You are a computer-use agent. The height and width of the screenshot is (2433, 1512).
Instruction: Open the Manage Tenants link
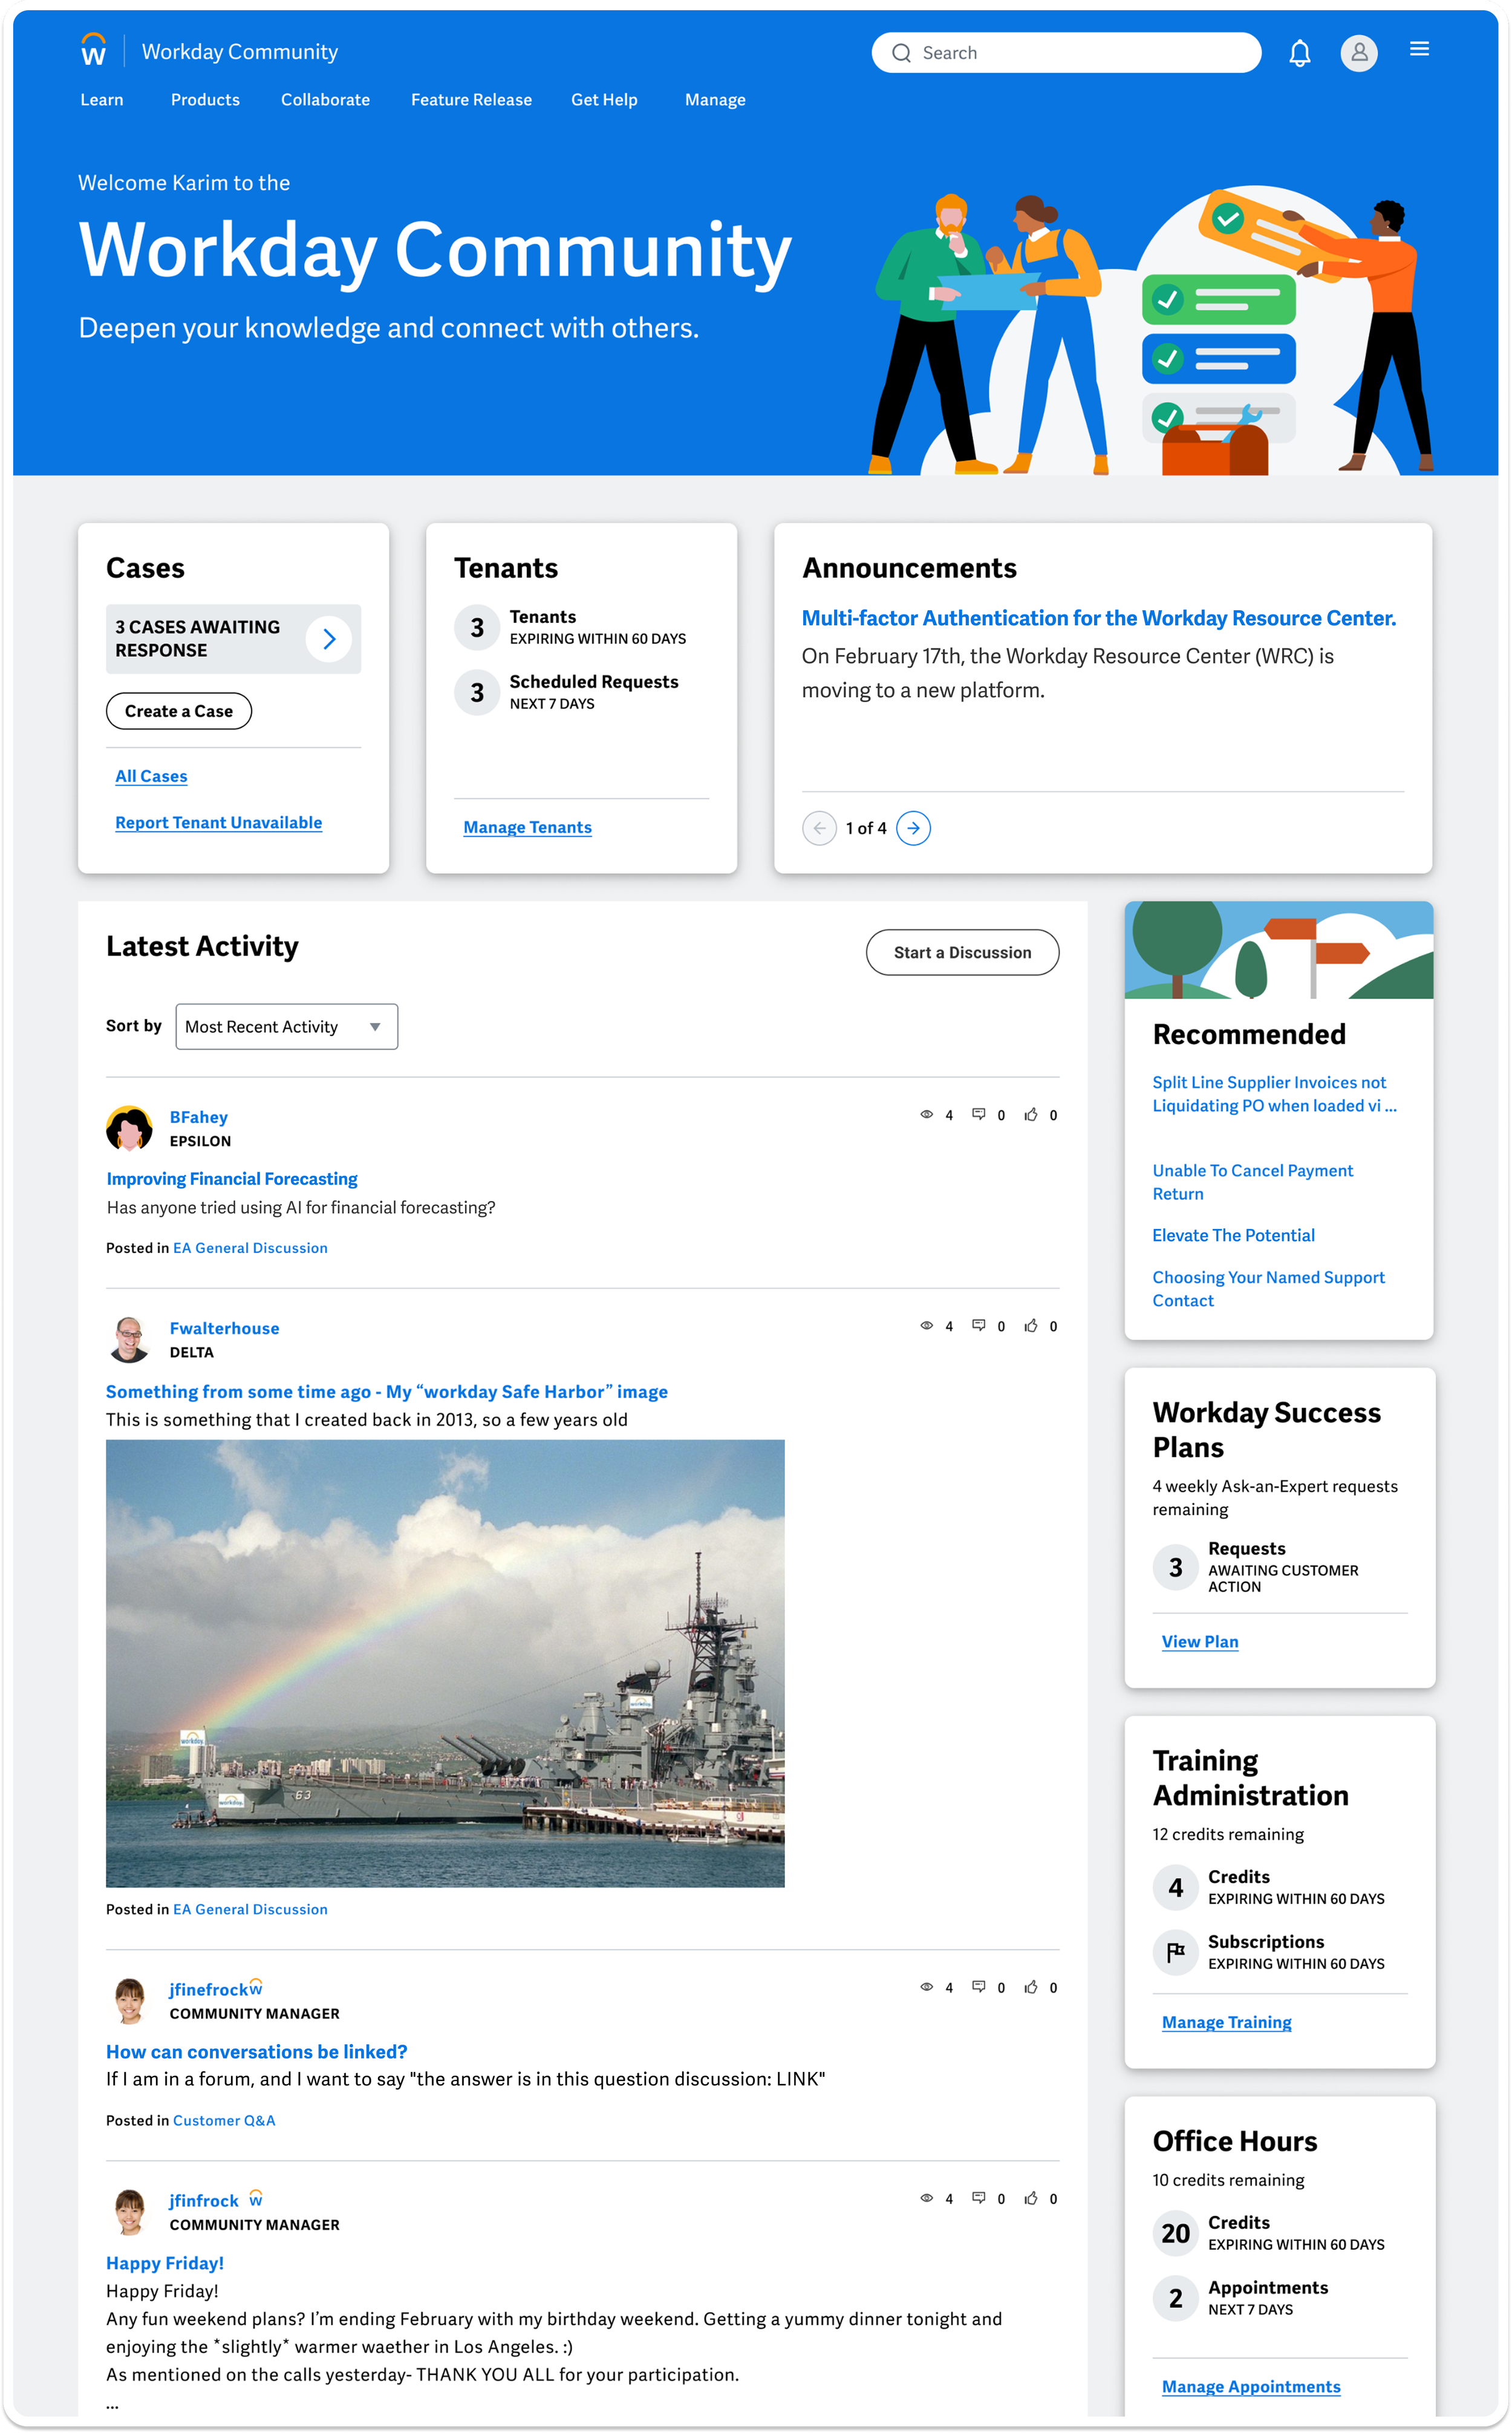point(527,827)
